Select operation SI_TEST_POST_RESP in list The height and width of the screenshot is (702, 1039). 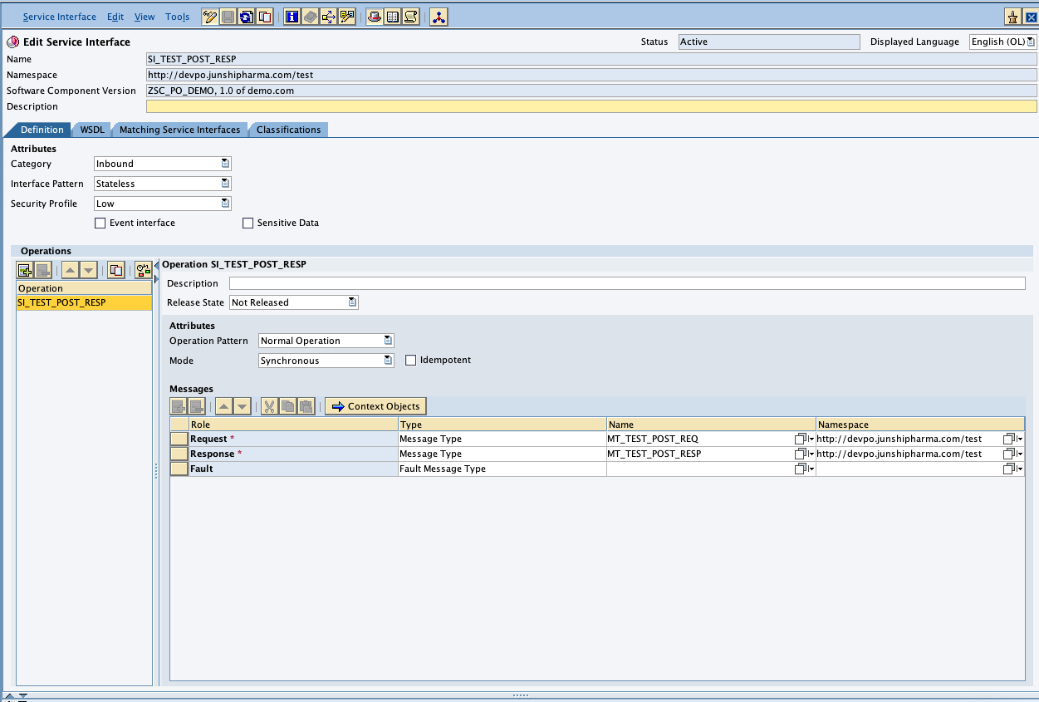(x=84, y=302)
